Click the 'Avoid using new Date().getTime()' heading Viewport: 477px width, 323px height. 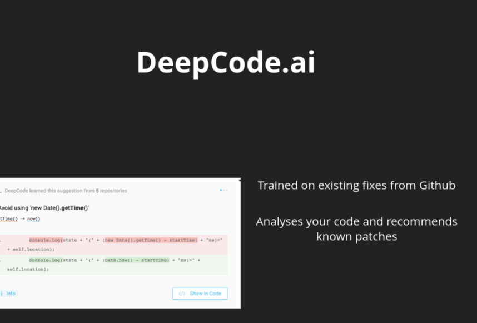click(x=44, y=208)
